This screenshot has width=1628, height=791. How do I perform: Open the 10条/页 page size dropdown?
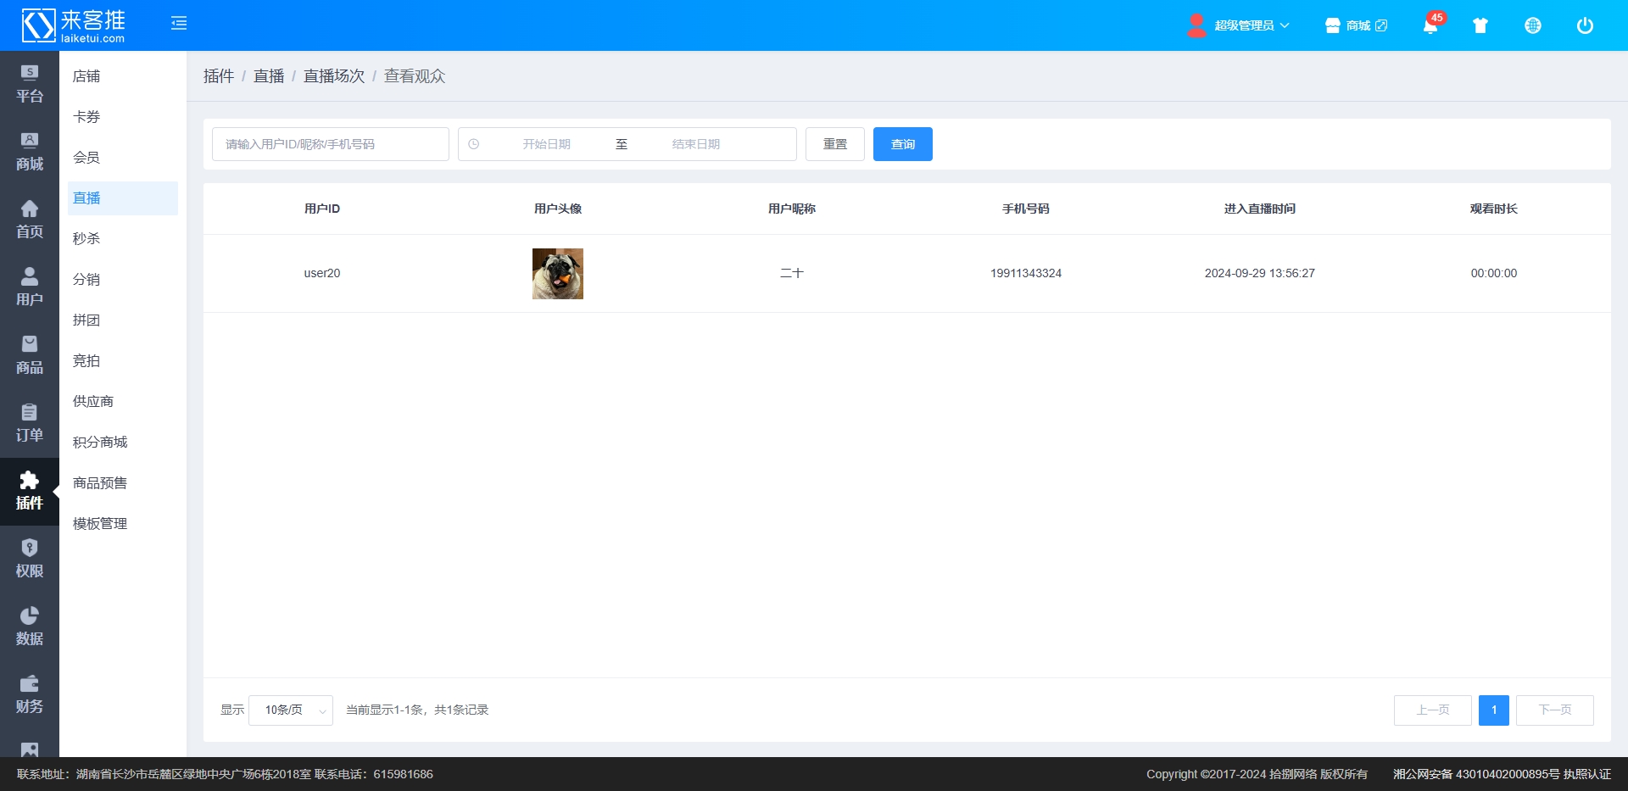pyautogui.click(x=291, y=710)
